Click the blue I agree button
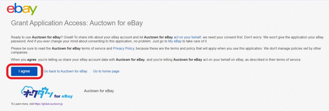Viewport: 329px width, 111px height. point(24,71)
